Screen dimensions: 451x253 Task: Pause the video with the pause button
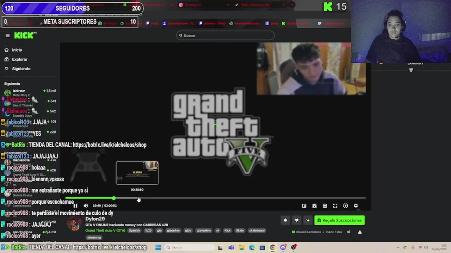click(x=75, y=206)
